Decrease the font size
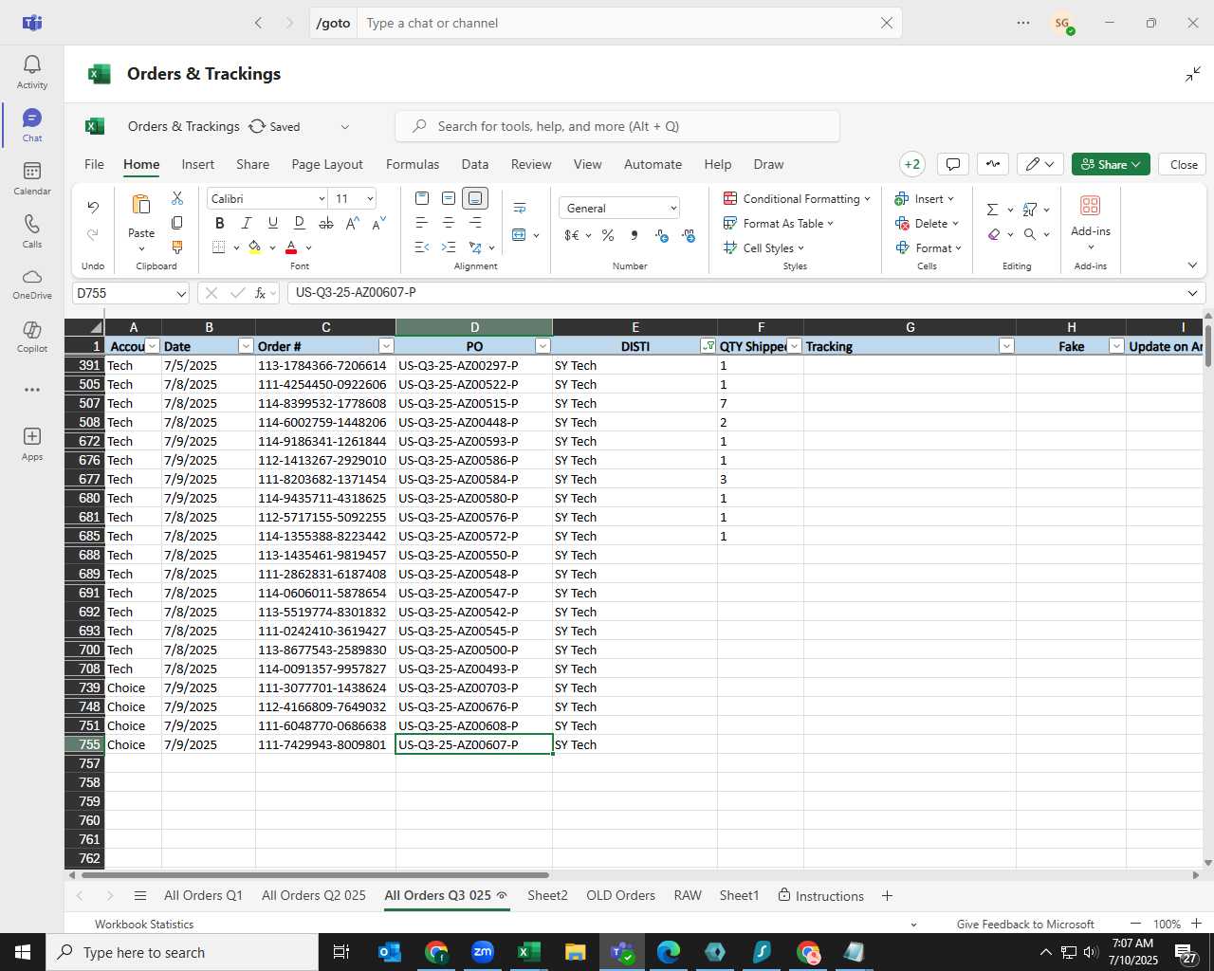The height and width of the screenshot is (971, 1214). coord(378,224)
